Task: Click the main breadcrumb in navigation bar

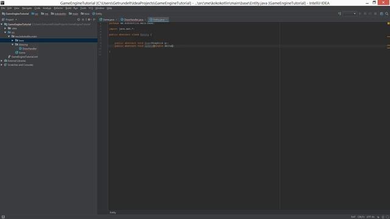Action: [x=74, y=13]
